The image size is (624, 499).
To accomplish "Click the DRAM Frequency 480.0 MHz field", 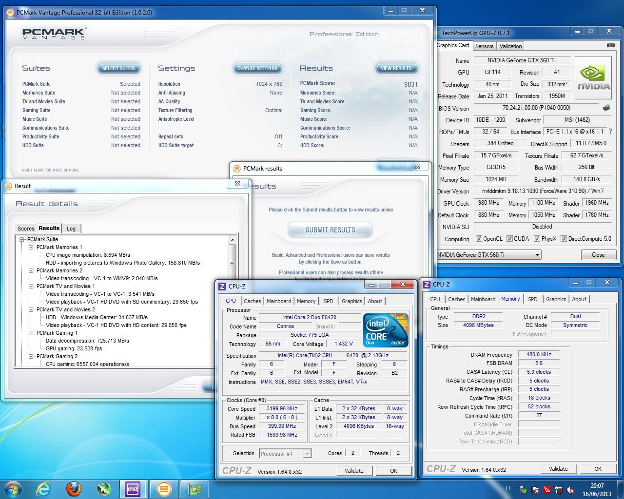I will click(x=539, y=355).
